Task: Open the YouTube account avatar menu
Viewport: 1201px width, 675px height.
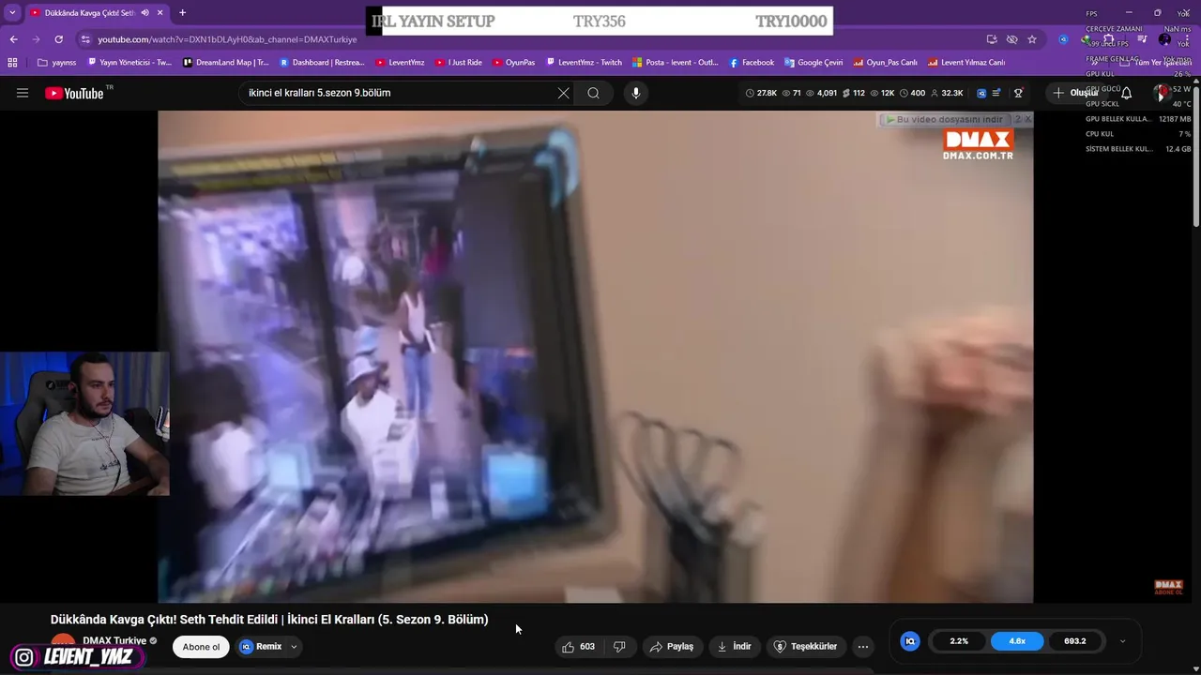Action: coord(1164,93)
